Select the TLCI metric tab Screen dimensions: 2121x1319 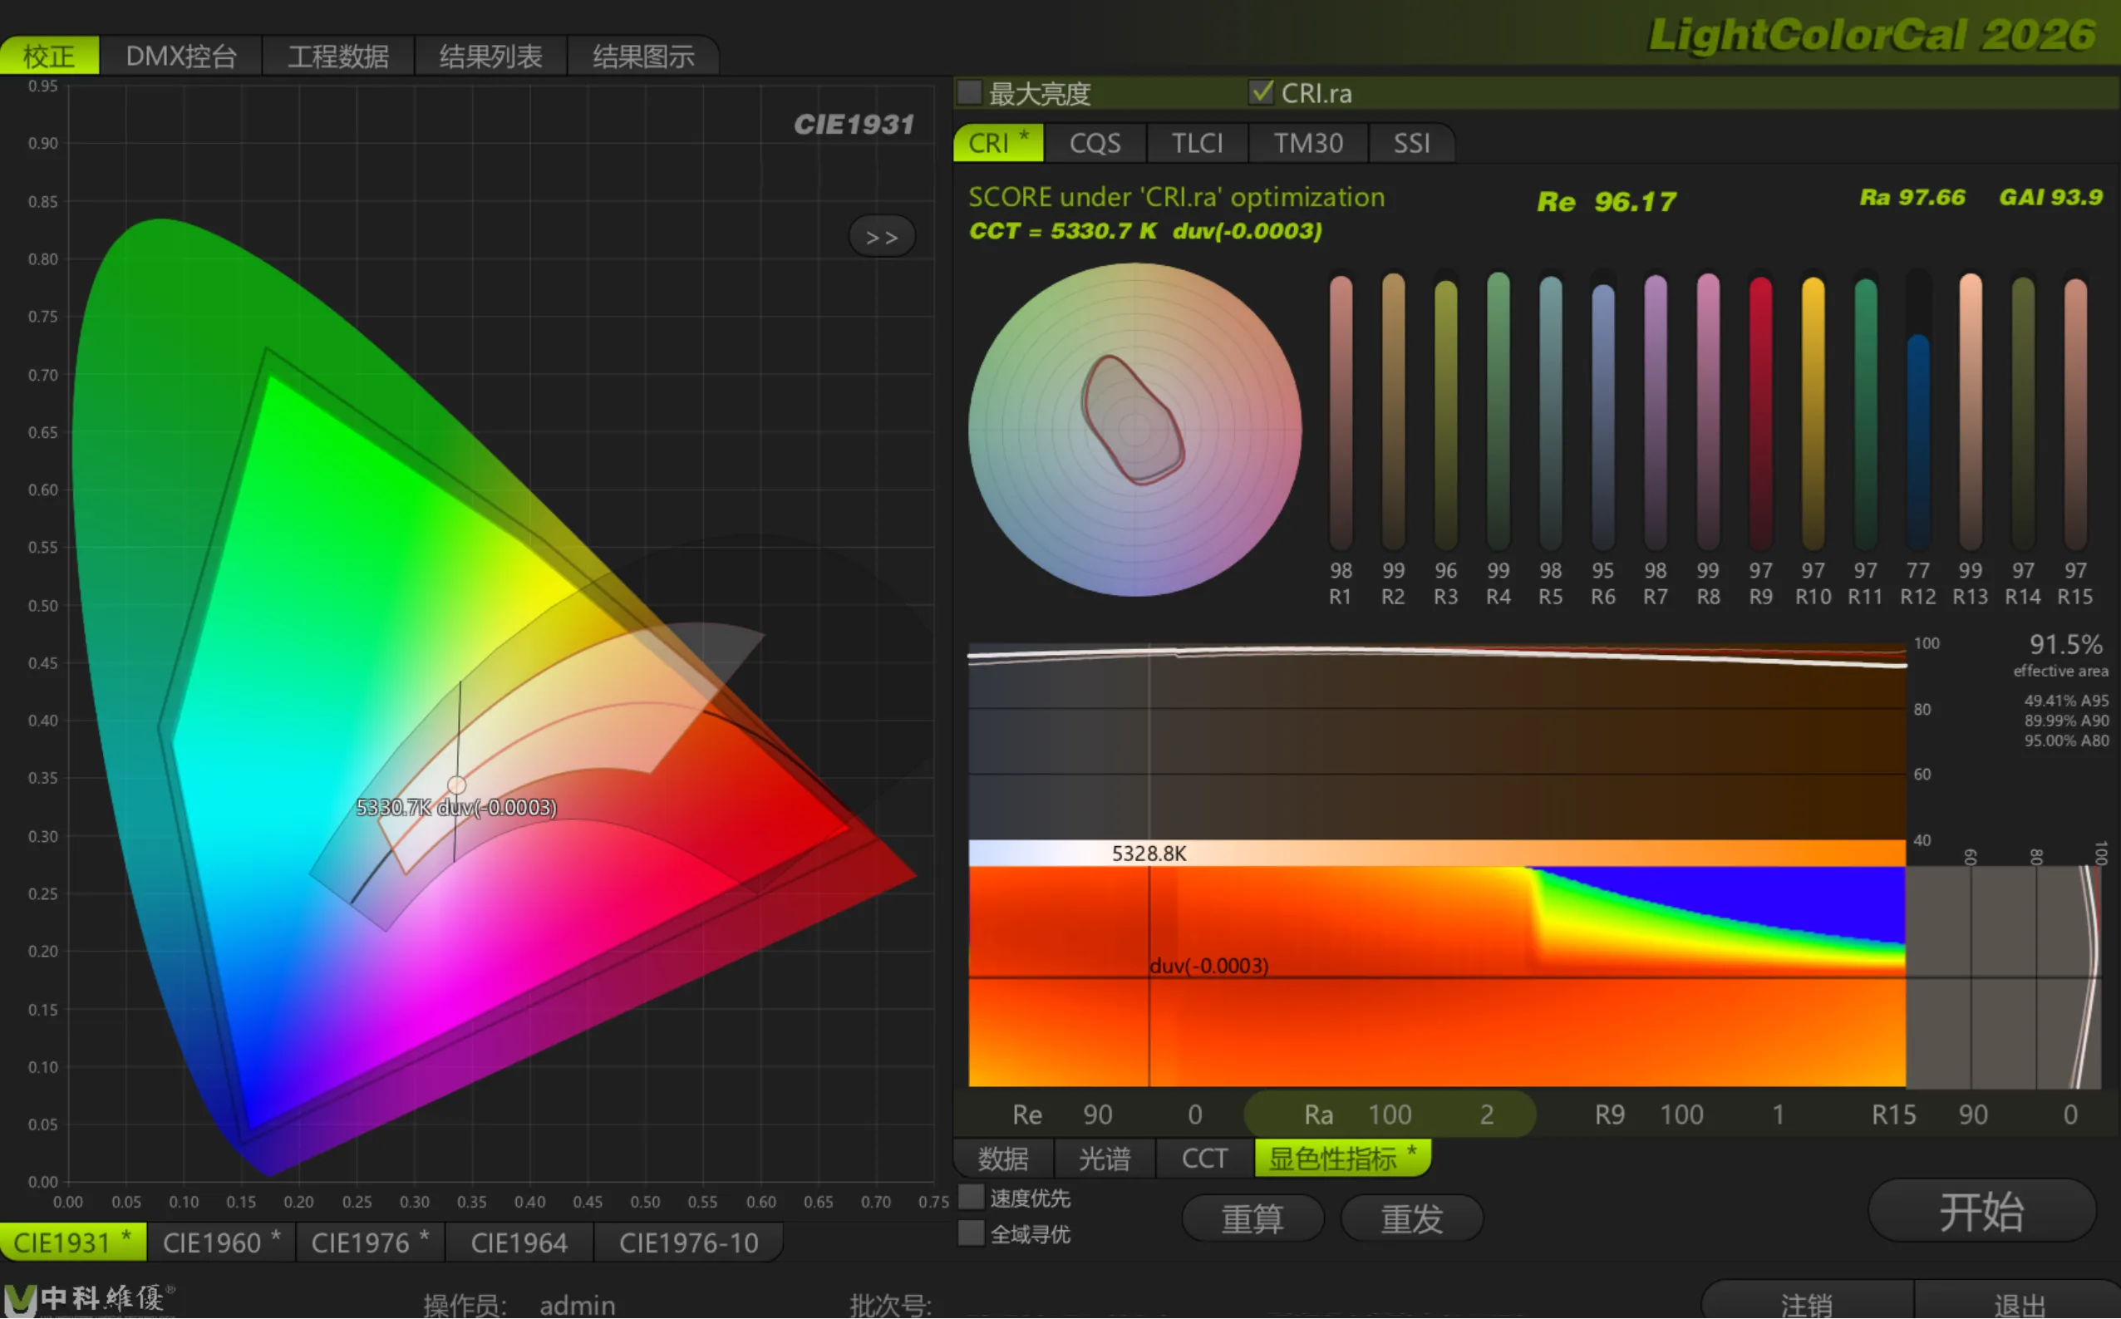1198,142
